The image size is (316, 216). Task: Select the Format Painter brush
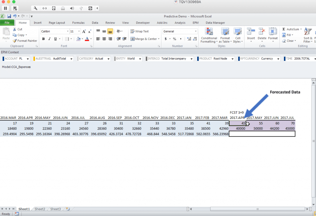15,41
